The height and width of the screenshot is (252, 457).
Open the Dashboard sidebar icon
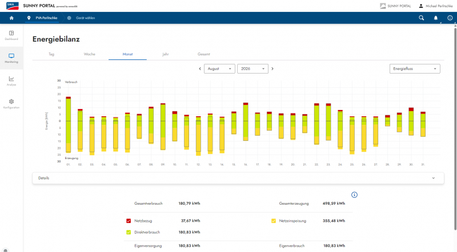(11, 33)
